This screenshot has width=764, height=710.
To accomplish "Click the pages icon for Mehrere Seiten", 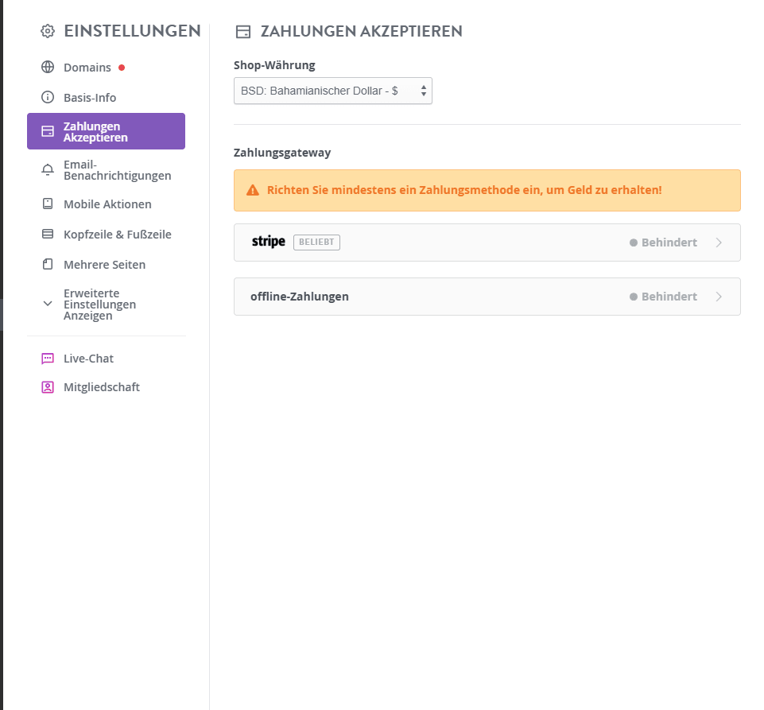I will pos(47,264).
